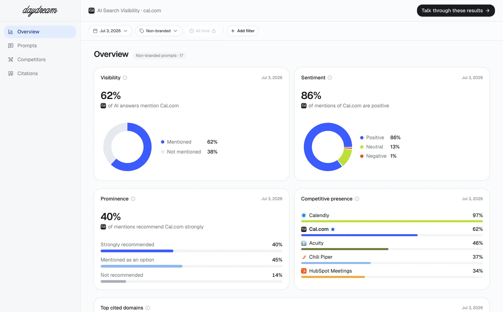
Task: Click the Visibility info icon
Action: click(x=125, y=78)
